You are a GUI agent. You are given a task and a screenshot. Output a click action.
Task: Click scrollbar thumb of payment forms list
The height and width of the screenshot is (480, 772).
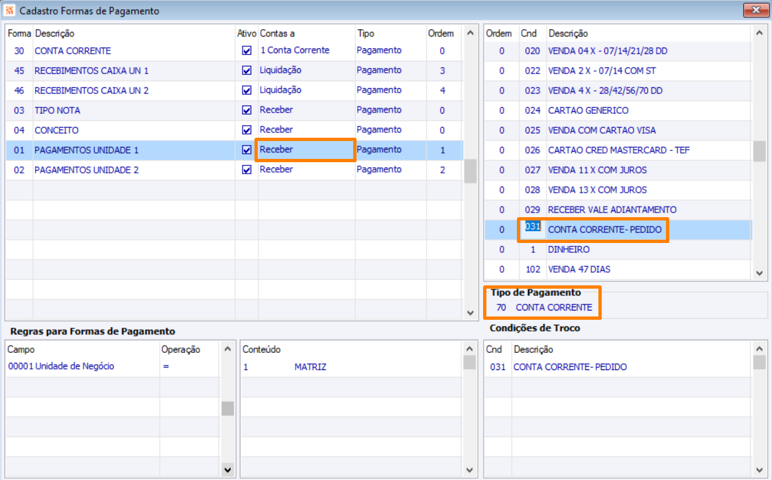tap(470, 171)
